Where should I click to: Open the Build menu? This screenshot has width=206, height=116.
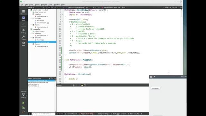31,5
